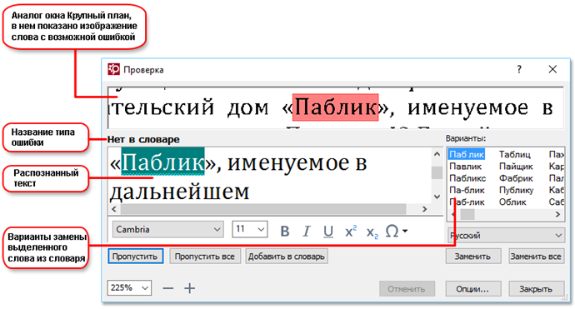
Task: Close the Проверка dialog with X
Action: (552, 69)
